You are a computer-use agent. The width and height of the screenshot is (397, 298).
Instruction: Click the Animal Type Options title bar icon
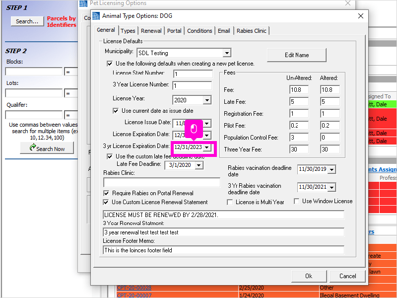pos(96,16)
